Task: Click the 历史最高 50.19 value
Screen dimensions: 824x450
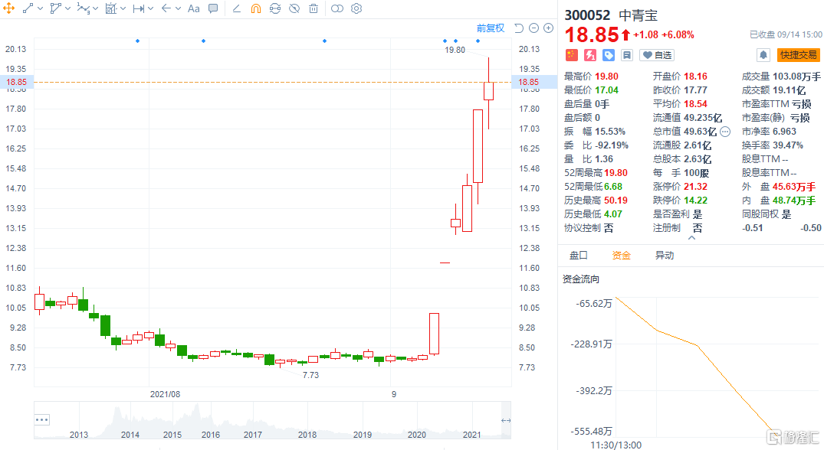Action: [616, 201]
